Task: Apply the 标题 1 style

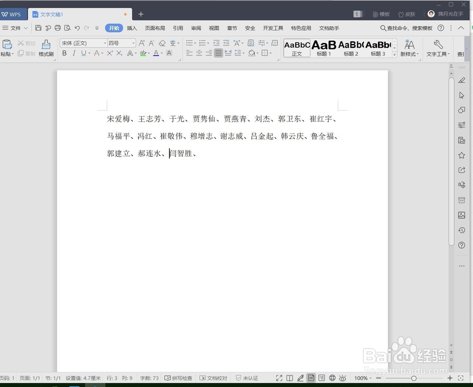Action: 324,48
